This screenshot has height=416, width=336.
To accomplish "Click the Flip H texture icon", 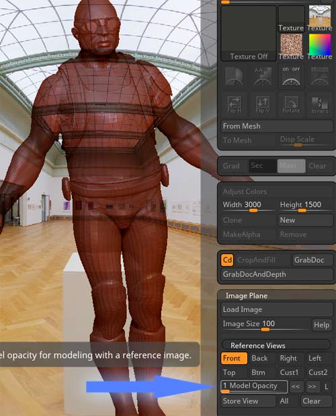I will click(x=234, y=105).
